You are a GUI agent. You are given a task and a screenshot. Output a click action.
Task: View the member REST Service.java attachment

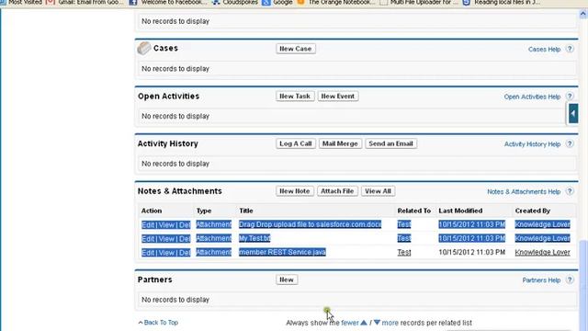(166, 253)
